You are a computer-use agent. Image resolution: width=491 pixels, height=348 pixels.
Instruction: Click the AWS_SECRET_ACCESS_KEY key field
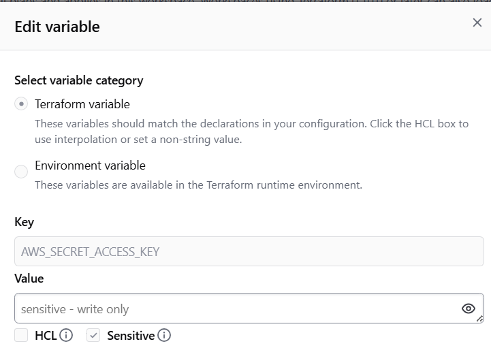click(x=249, y=251)
